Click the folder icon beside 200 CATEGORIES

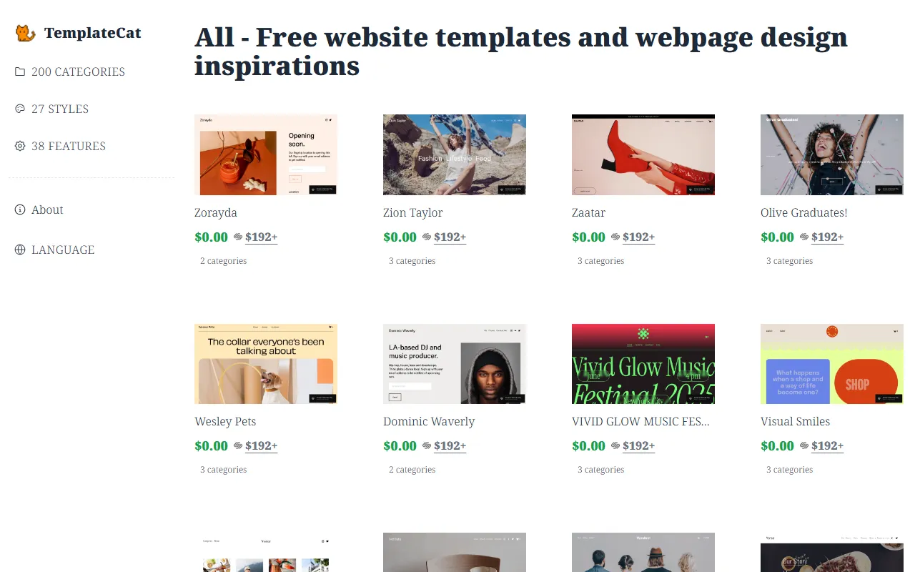[20, 71]
